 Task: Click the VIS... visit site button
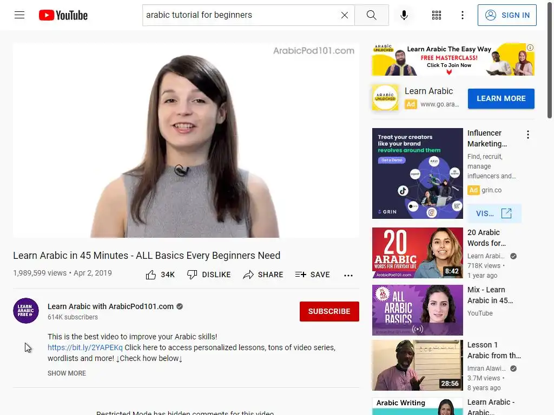[494, 213]
